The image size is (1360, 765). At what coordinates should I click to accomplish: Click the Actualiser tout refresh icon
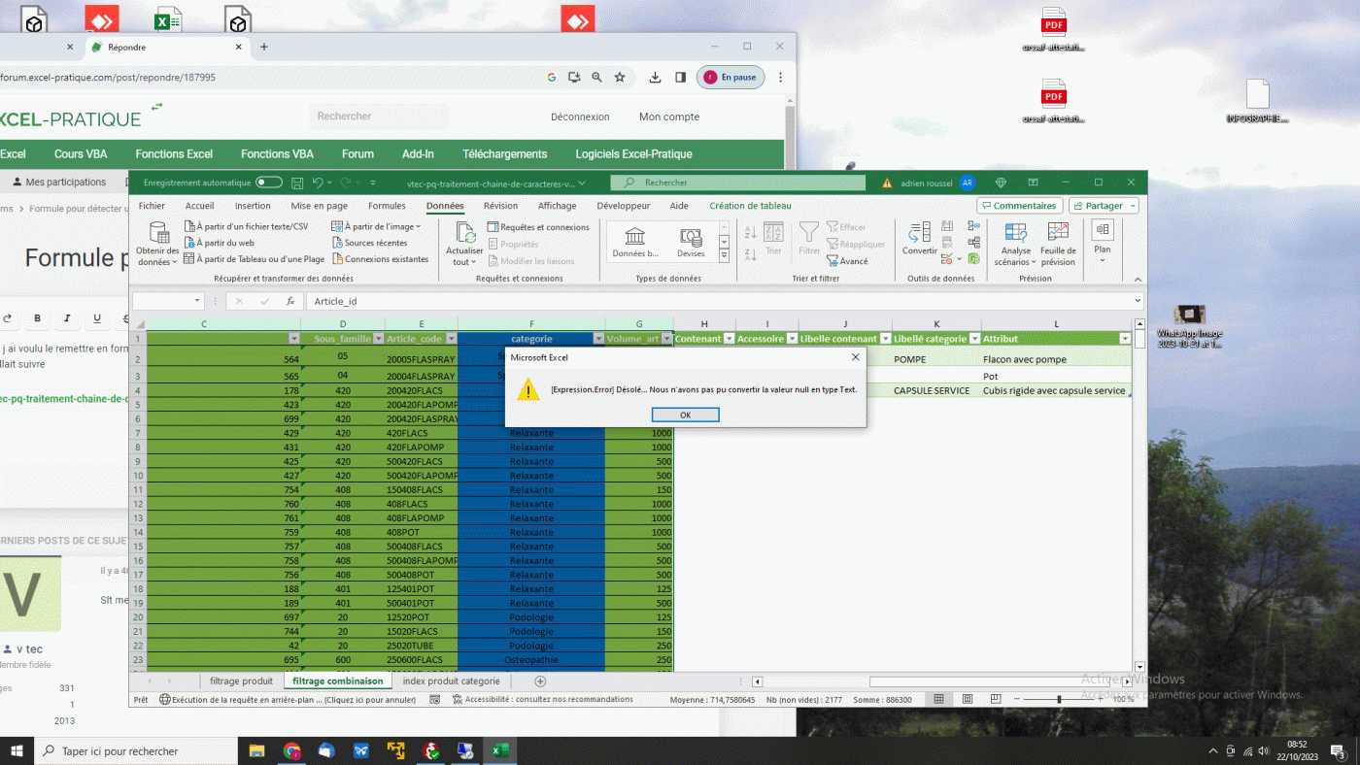coord(463,235)
